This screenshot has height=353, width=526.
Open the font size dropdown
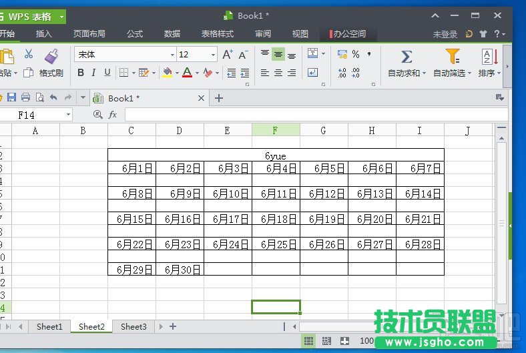[214, 55]
